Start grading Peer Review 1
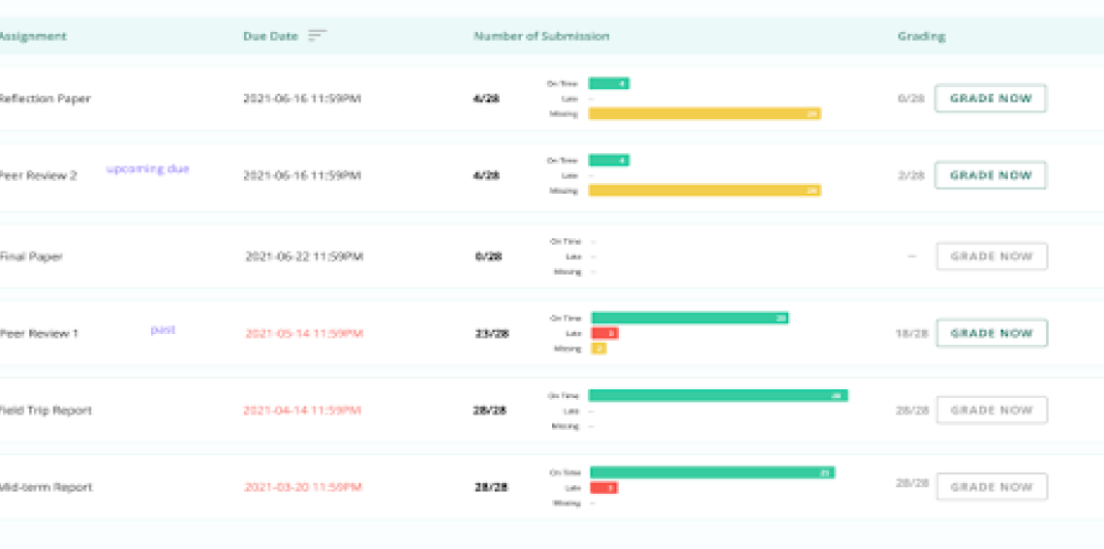The image size is (1104, 549). click(991, 333)
